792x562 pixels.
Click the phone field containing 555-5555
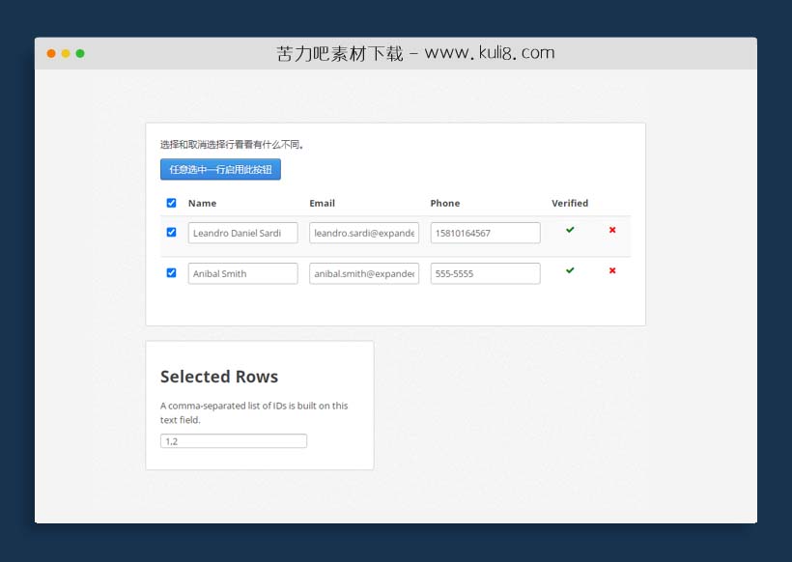485,273
